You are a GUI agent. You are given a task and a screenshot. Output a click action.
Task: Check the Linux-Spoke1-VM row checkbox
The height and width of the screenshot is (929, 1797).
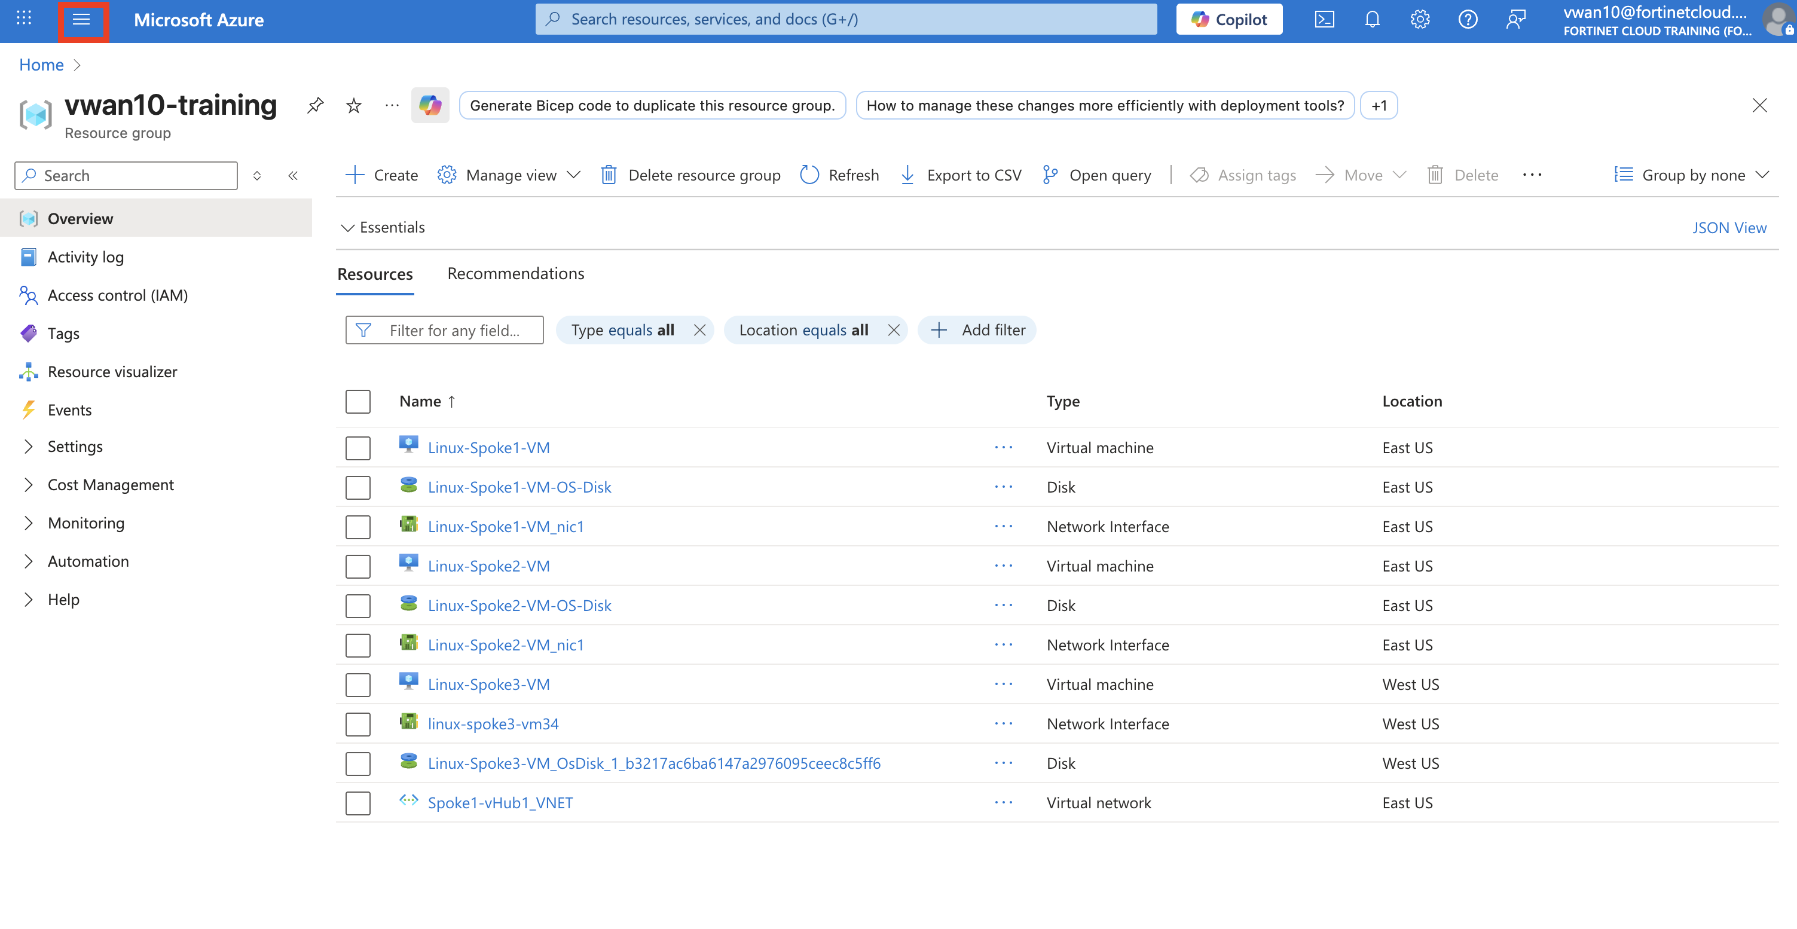click(358, 448)
